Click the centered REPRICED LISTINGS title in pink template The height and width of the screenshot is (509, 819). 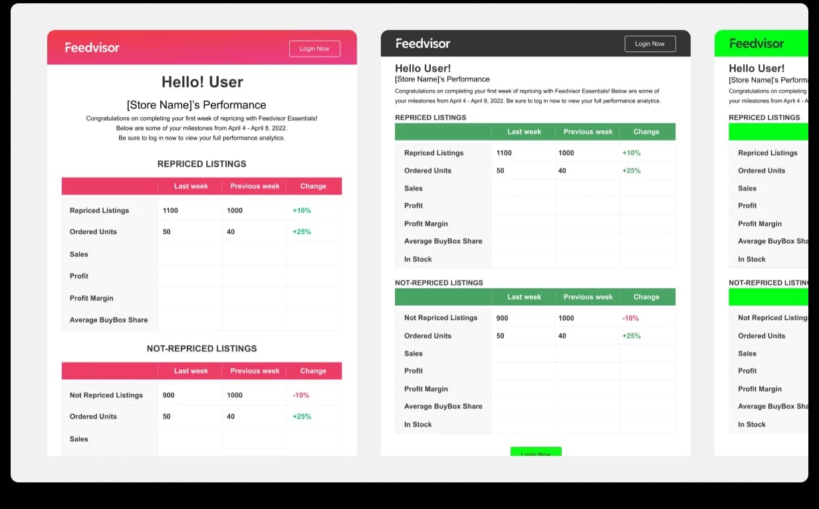point(201,164)
